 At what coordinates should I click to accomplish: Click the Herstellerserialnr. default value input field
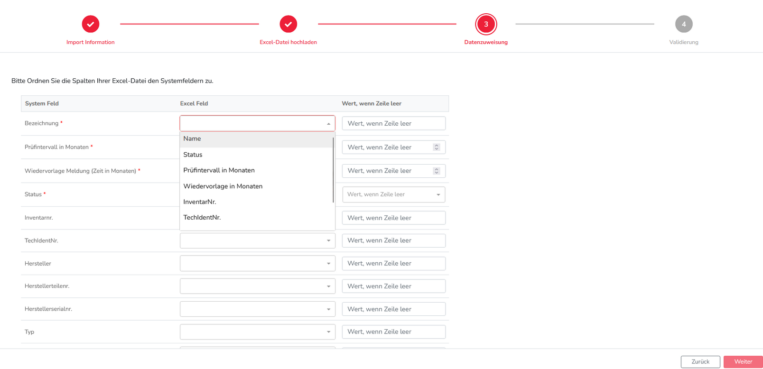393,309
